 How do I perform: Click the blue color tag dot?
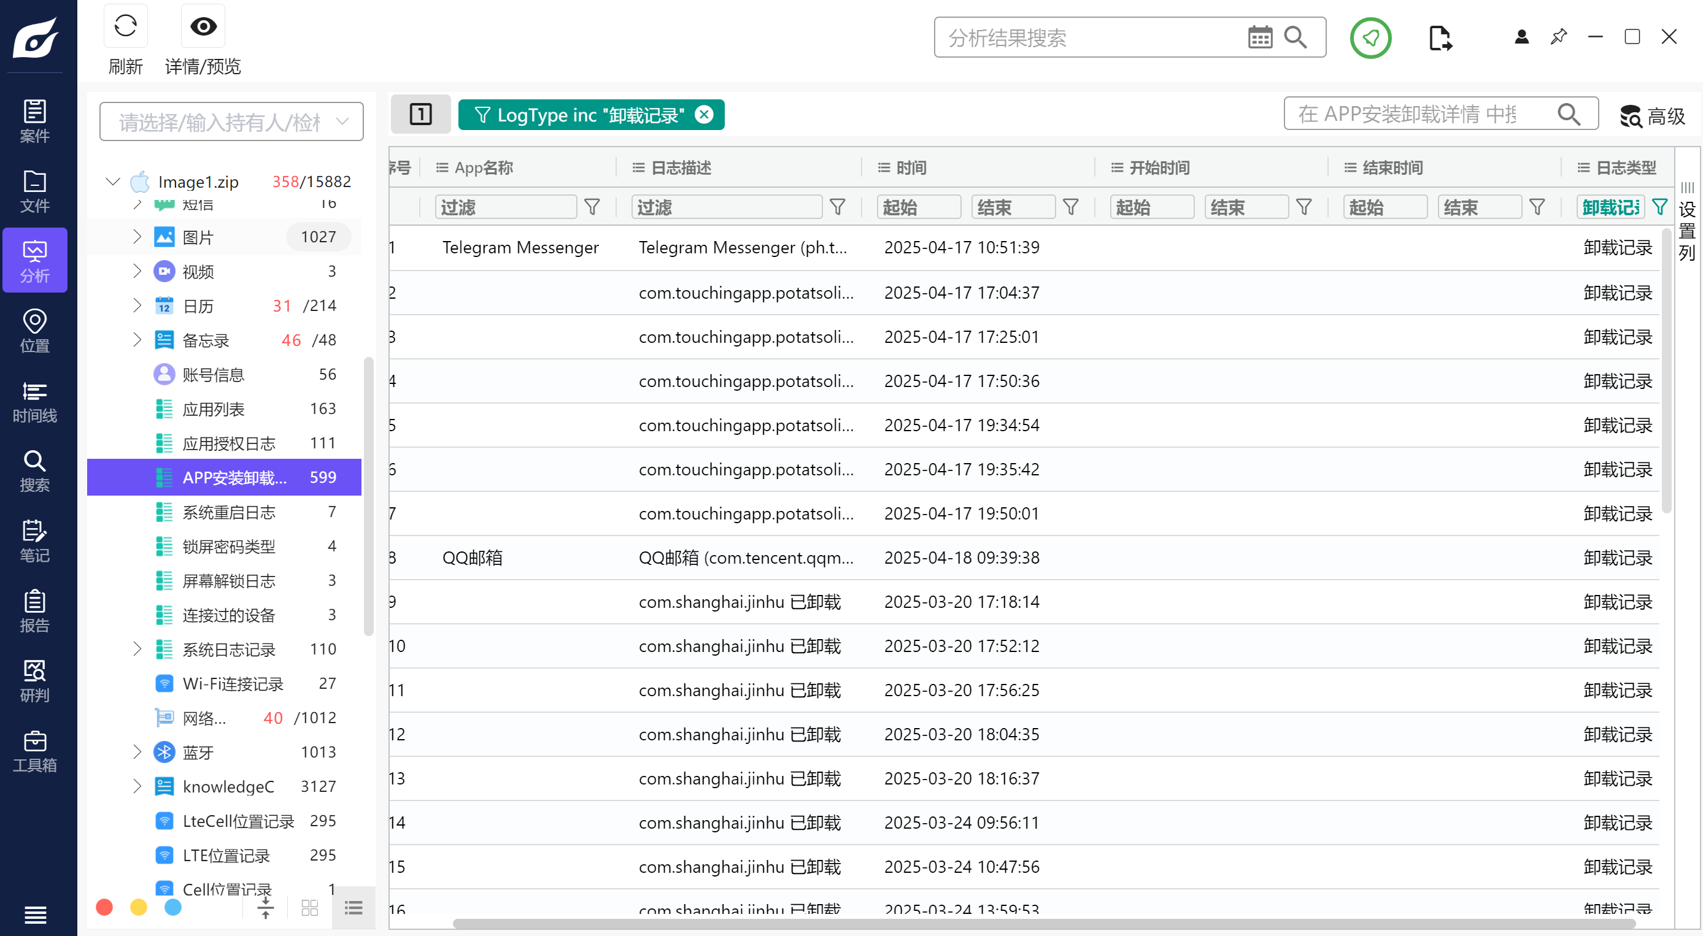click(x=172, y=908)
